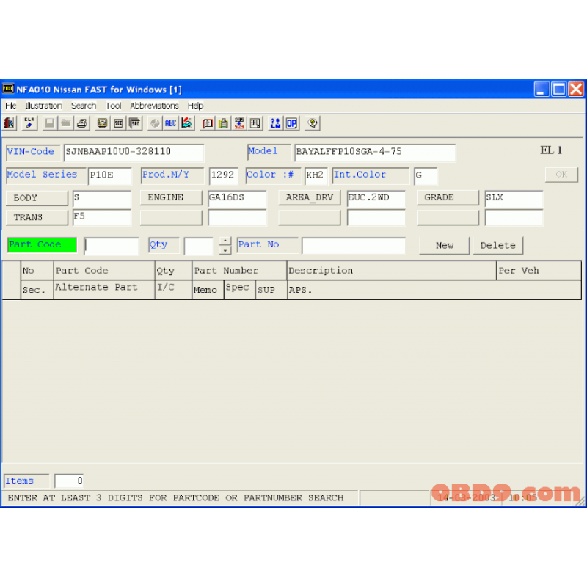Click the TRANS button
Screen dimensions: 587x587
(x=37, y=217)
